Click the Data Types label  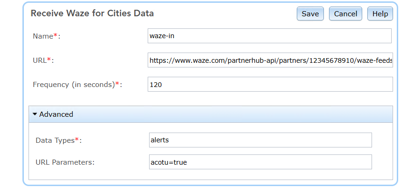click(x=55, y=140)
